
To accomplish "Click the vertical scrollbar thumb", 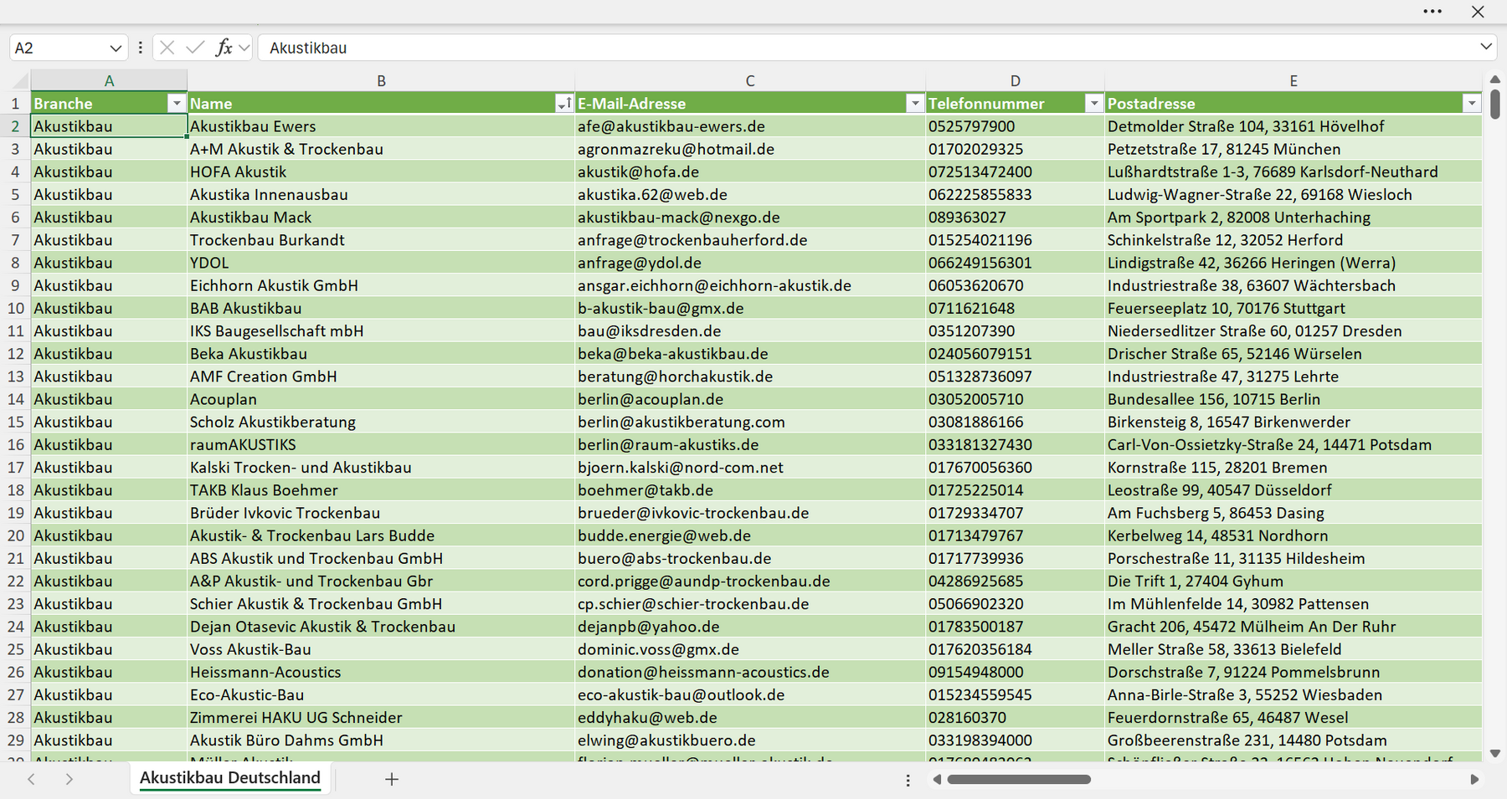I will point(1495,103).
